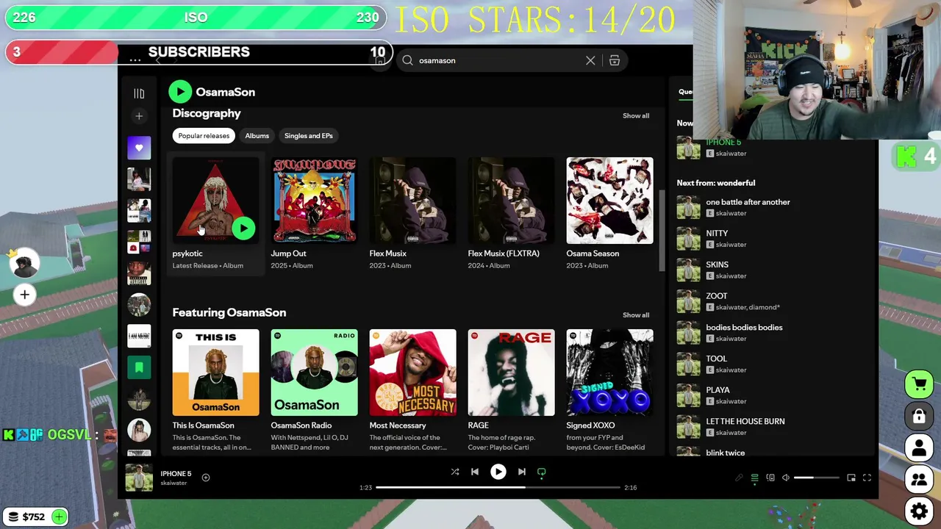Open the game settings gear button
The width and height of the screenshot is (941, 529).
pyautogui.click(x=919, y=511)
